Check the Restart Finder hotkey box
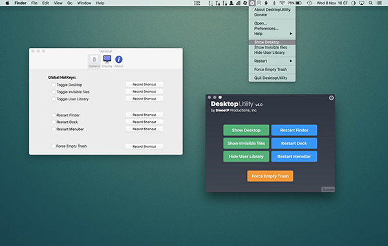Image resolution: width=388 pixels, height=246 pixels. tap(54, 115)
